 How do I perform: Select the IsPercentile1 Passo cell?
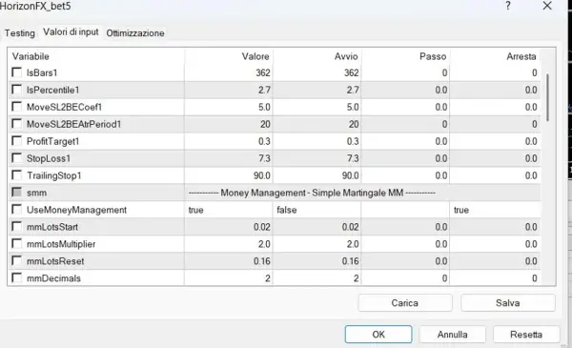[405, 90]
